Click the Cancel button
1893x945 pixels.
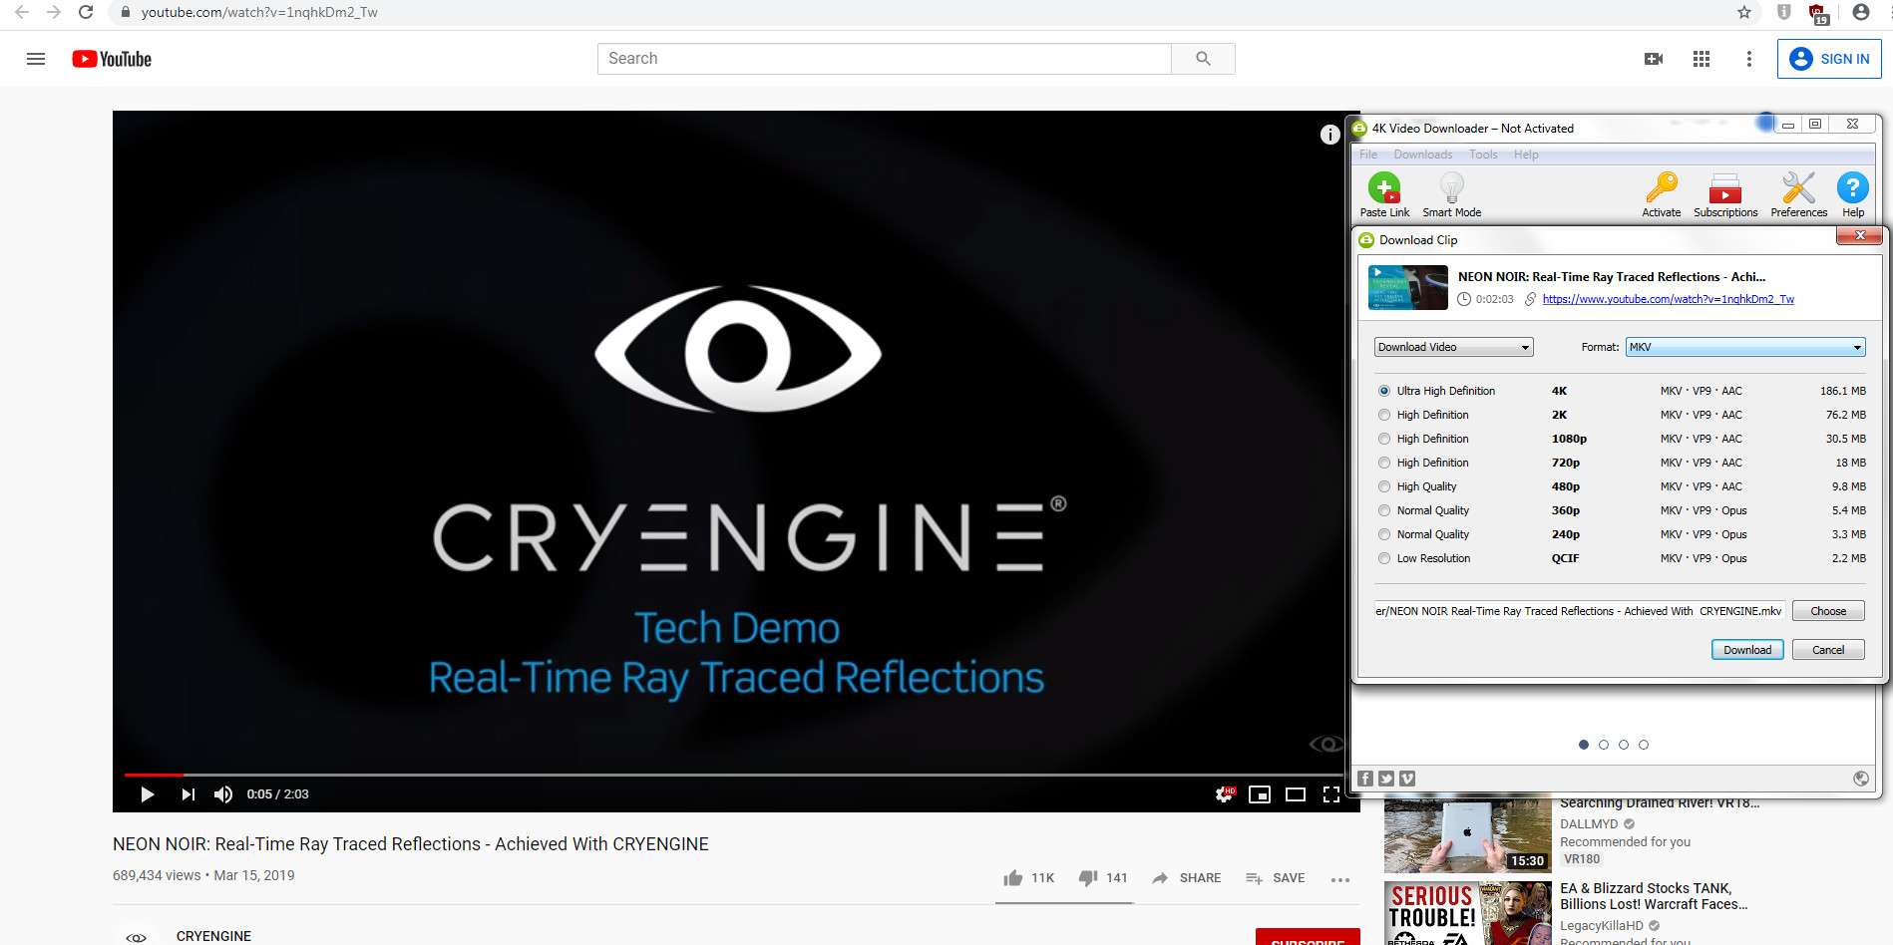(x=1828, y=650)
